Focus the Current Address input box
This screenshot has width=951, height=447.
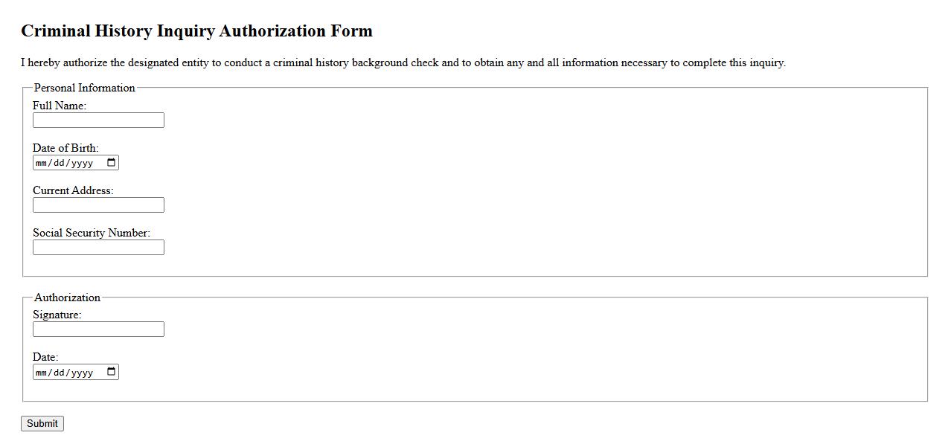98,205
